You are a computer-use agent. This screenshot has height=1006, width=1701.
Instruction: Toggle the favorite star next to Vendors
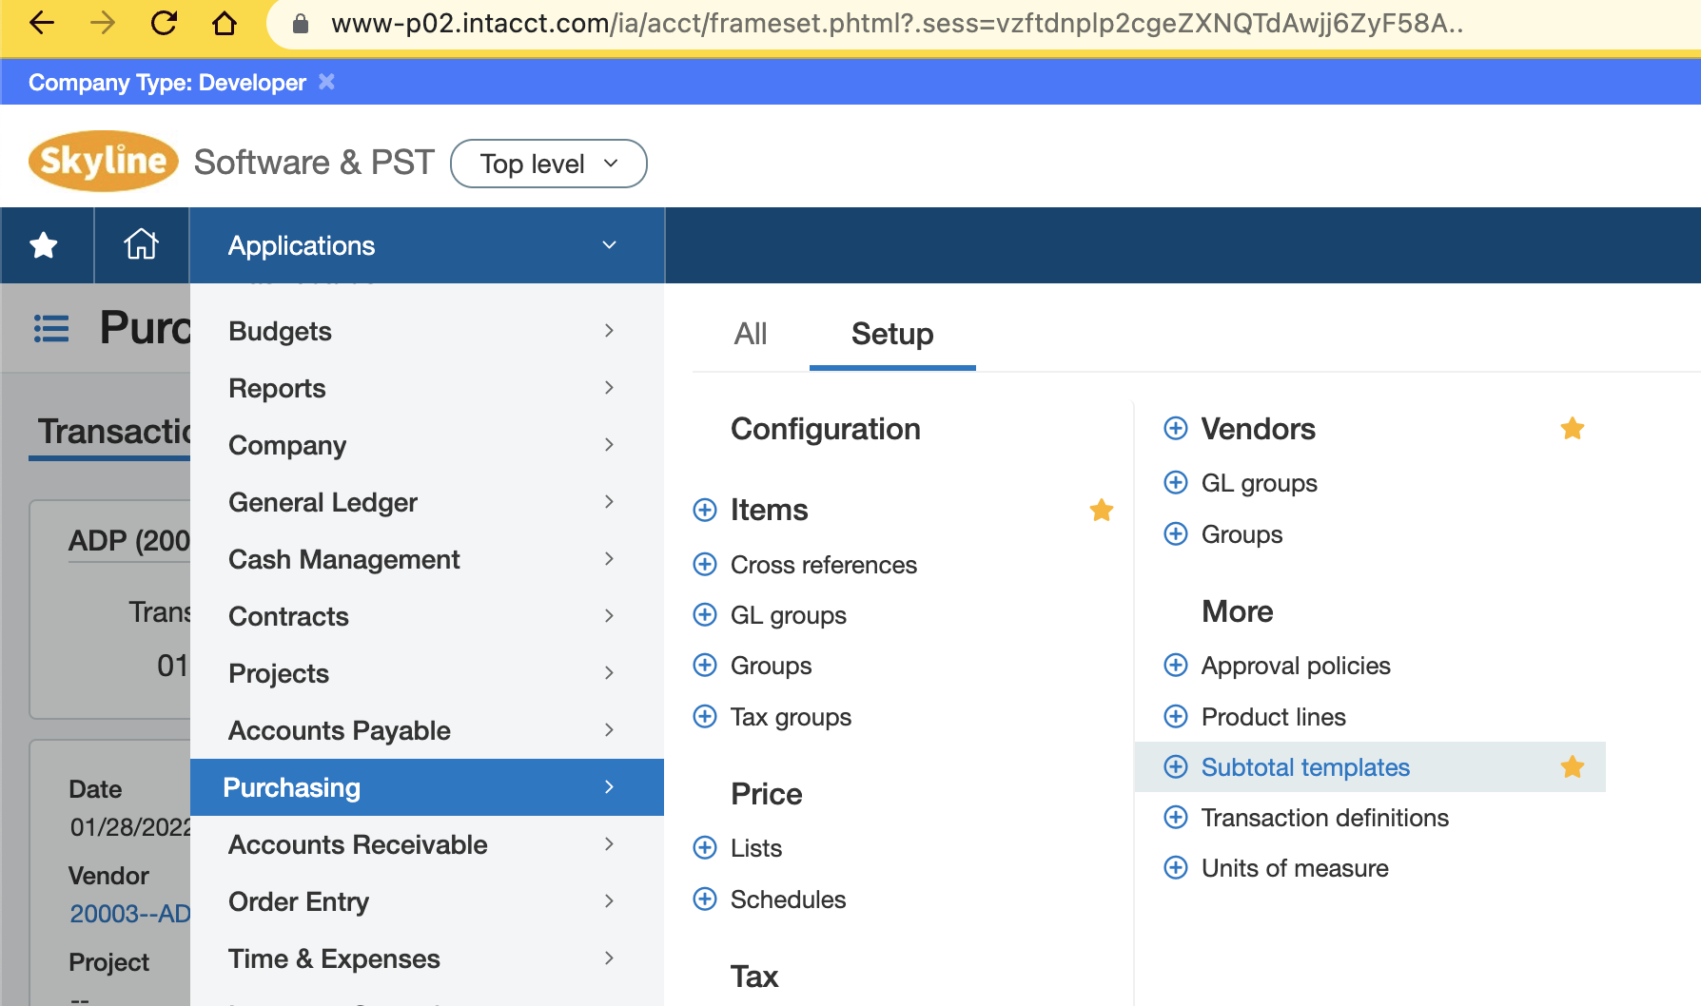click(1572, 428)
